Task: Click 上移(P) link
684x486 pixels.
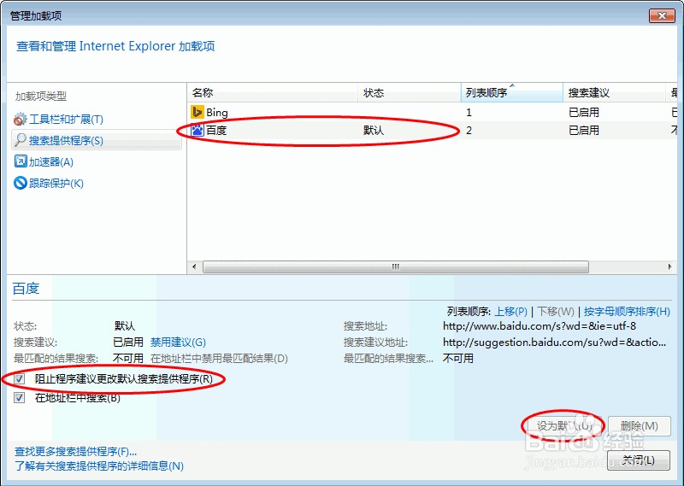Action: (x=510, y=311)
